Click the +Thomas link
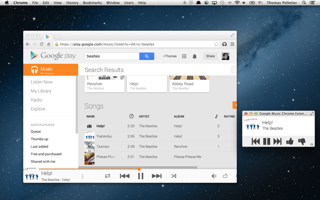This screenshot has width=320, height=200. coord(170,56)
